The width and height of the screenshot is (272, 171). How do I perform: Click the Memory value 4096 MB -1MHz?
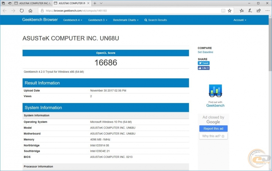(100, 140)
